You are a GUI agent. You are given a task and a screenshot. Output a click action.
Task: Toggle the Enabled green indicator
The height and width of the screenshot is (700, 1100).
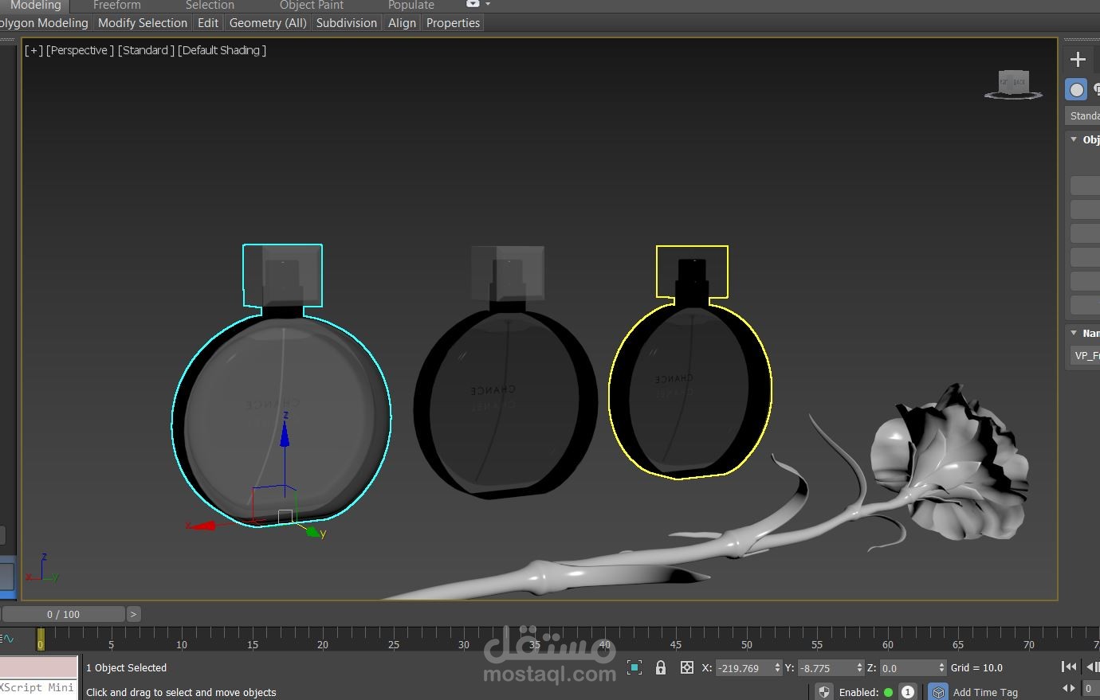[888, 692]
